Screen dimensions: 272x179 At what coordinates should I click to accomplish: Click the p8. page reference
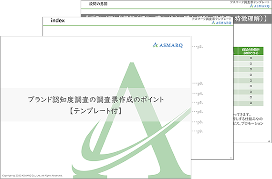point(198,122)
